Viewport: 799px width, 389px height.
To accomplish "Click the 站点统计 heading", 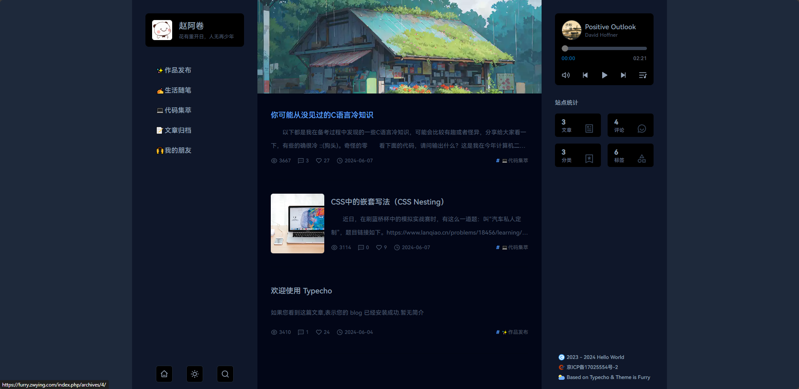I will point(567,103).
